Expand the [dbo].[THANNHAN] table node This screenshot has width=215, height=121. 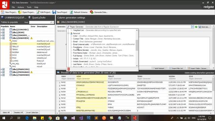[x=1, y=75]
